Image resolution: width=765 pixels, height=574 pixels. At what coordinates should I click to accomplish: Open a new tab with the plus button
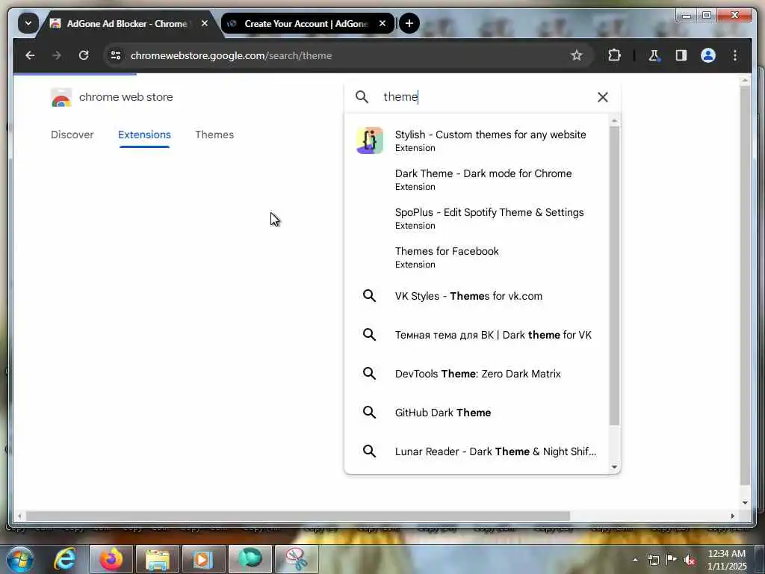click(409, 23)
